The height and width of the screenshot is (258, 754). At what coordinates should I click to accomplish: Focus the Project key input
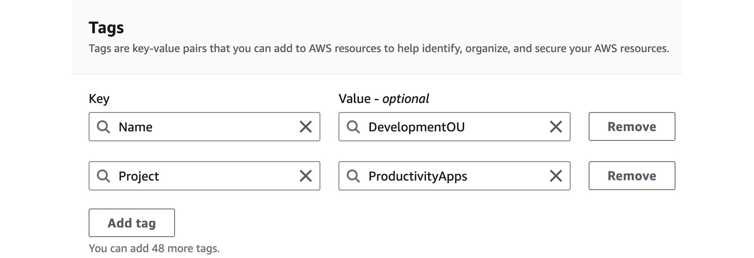click(204, 176)
